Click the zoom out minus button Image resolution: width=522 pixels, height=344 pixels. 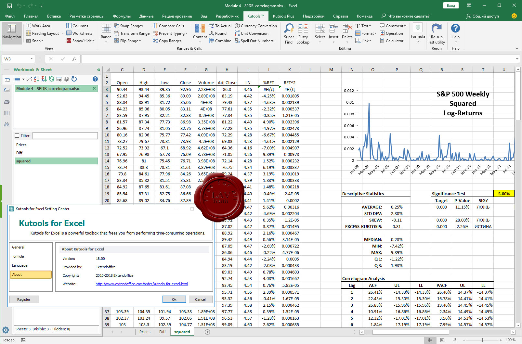click(x=464, y=340)
